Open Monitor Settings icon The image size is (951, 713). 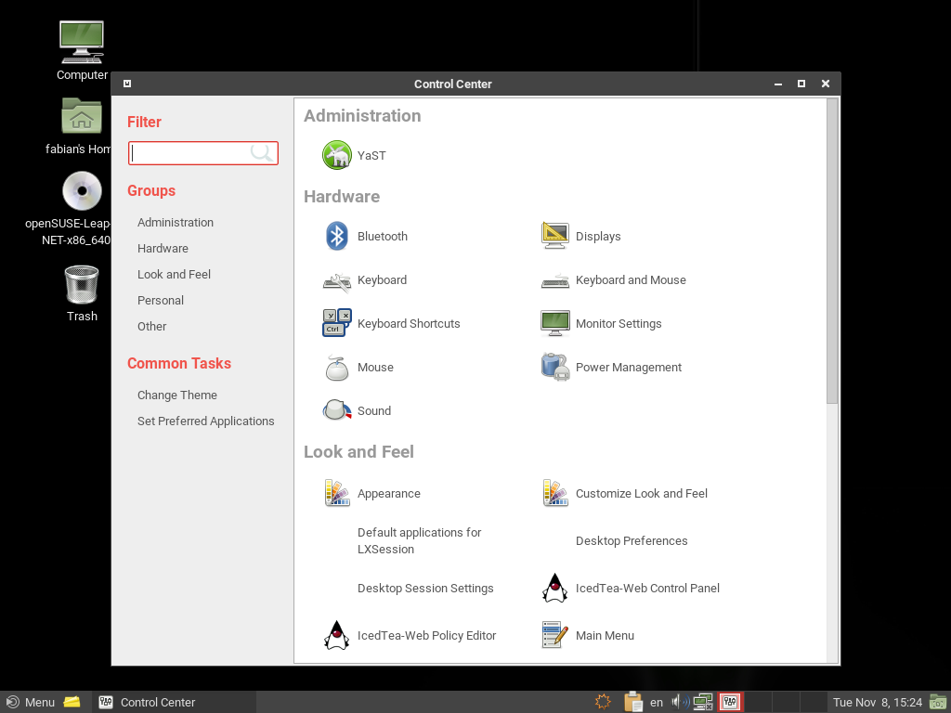(555, 323)
